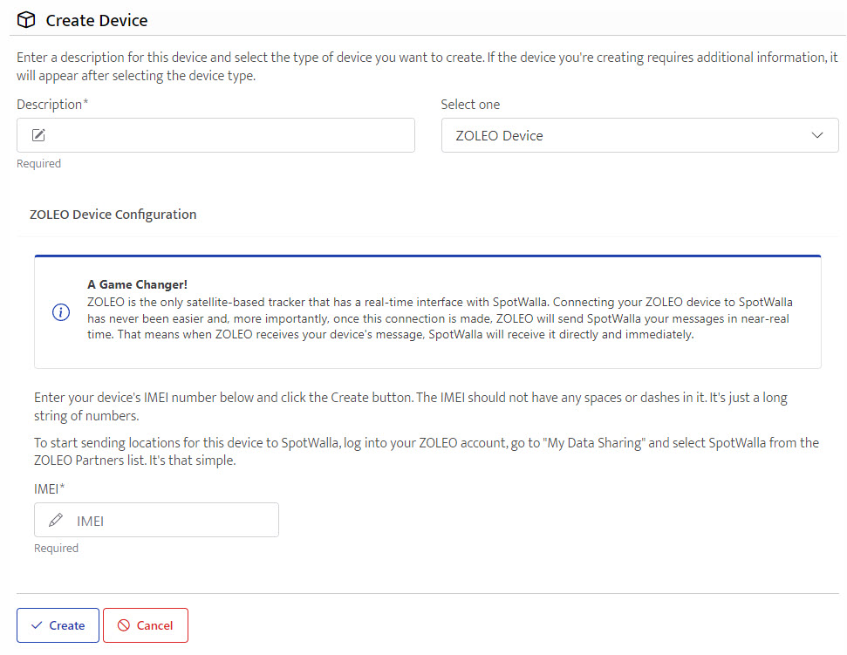Click the Create Device page title

(96, 20)
